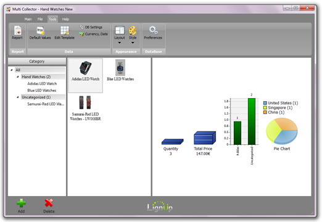322x222 pixels.
Task: Open the Edit Template tool
Action: 65,33
